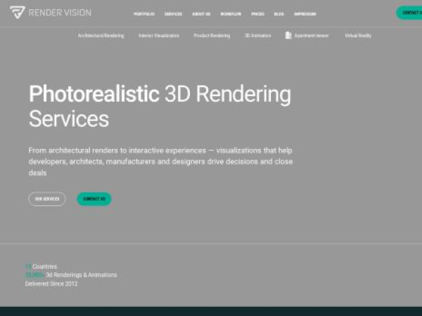Click the paragraph starting 'From architectural renders'

[x=160, y=162]
